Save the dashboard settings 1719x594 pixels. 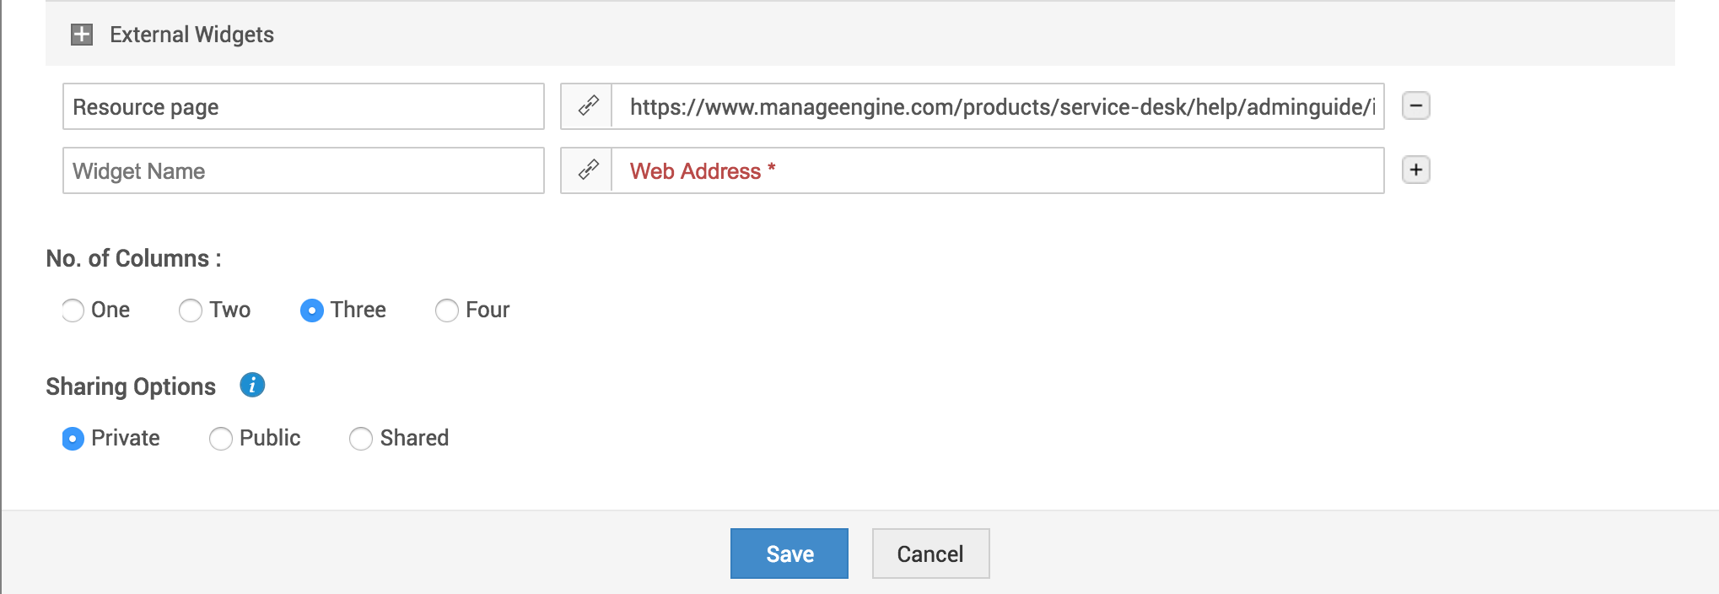789,553
